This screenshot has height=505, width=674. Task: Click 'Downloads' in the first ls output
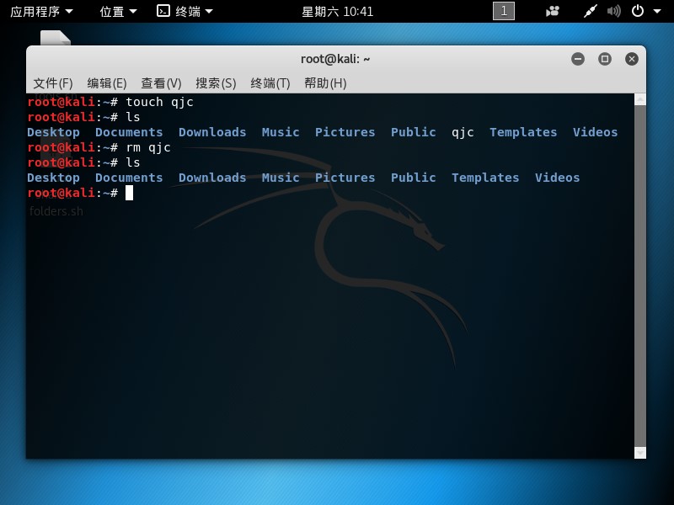212,132
